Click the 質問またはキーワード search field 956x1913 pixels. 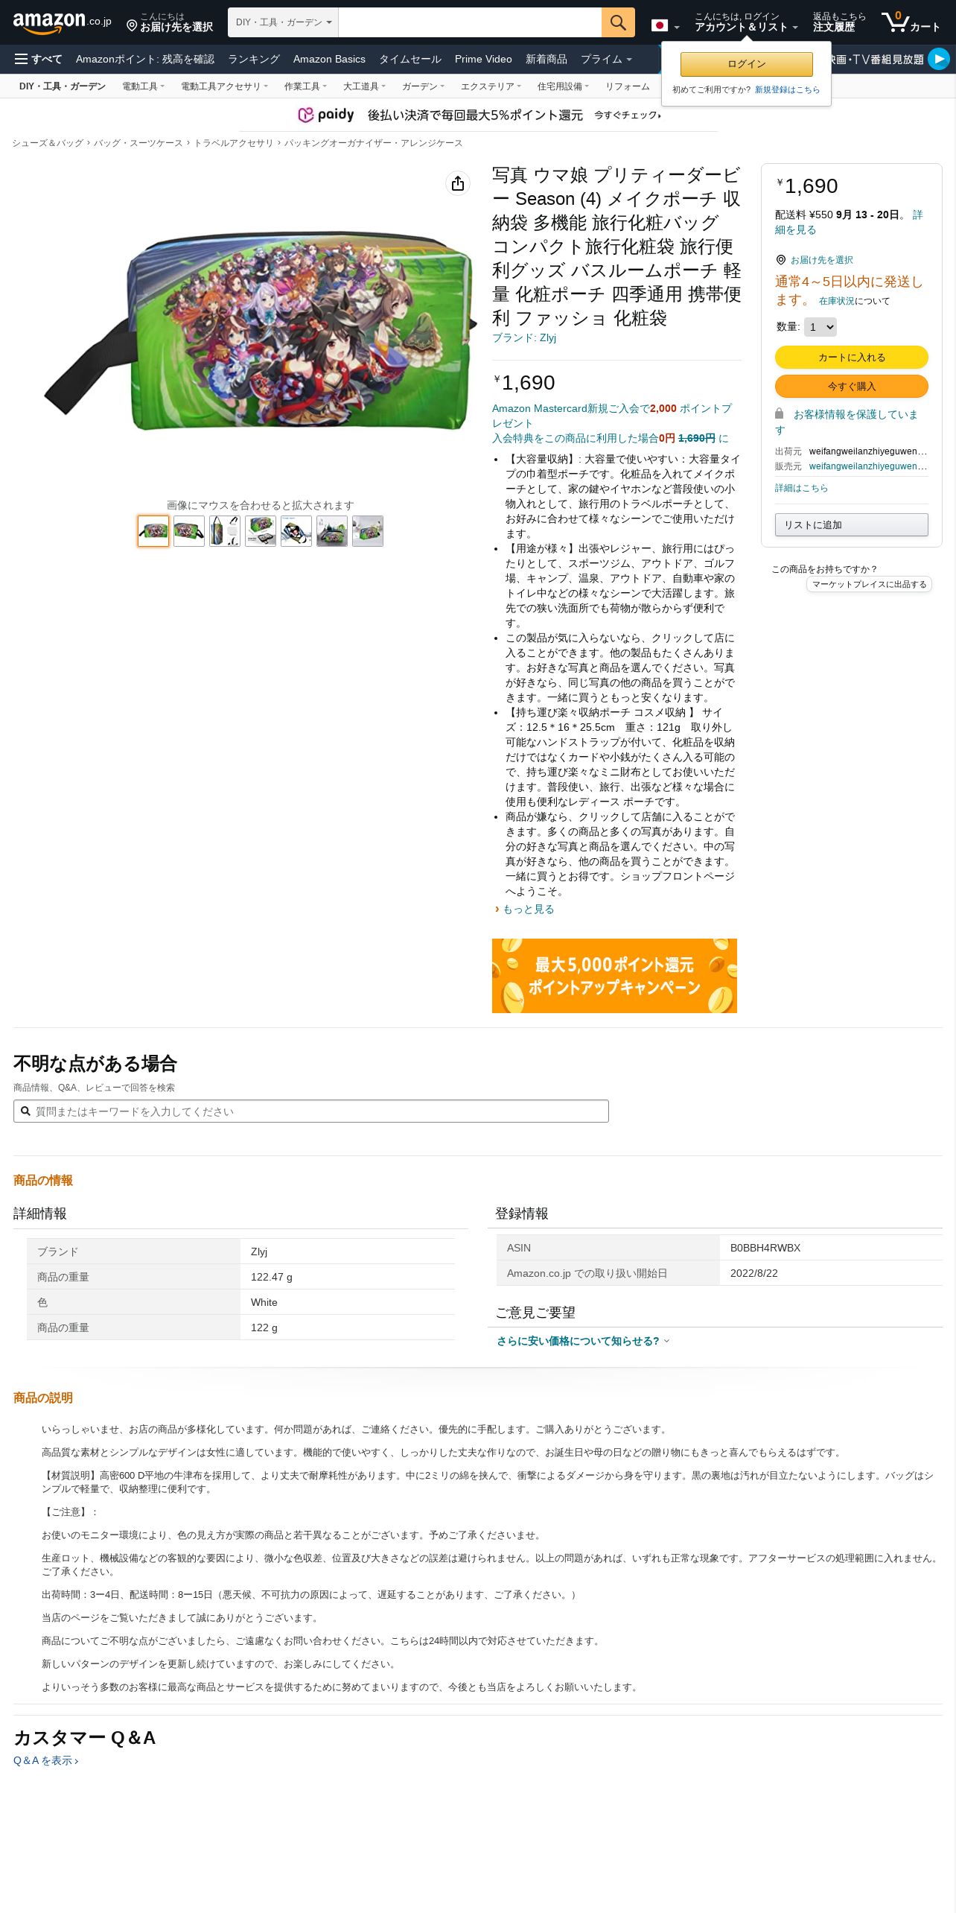tap(311, 1111)
